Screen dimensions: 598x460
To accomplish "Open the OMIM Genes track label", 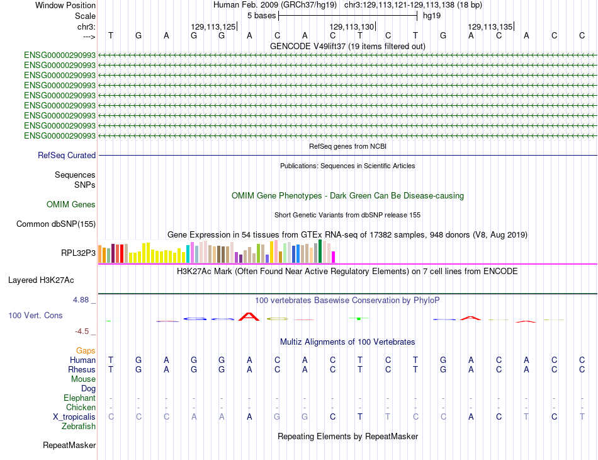I will 71,205.
